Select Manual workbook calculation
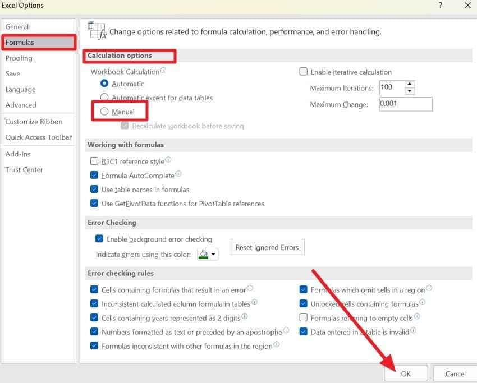 [104, 111]
